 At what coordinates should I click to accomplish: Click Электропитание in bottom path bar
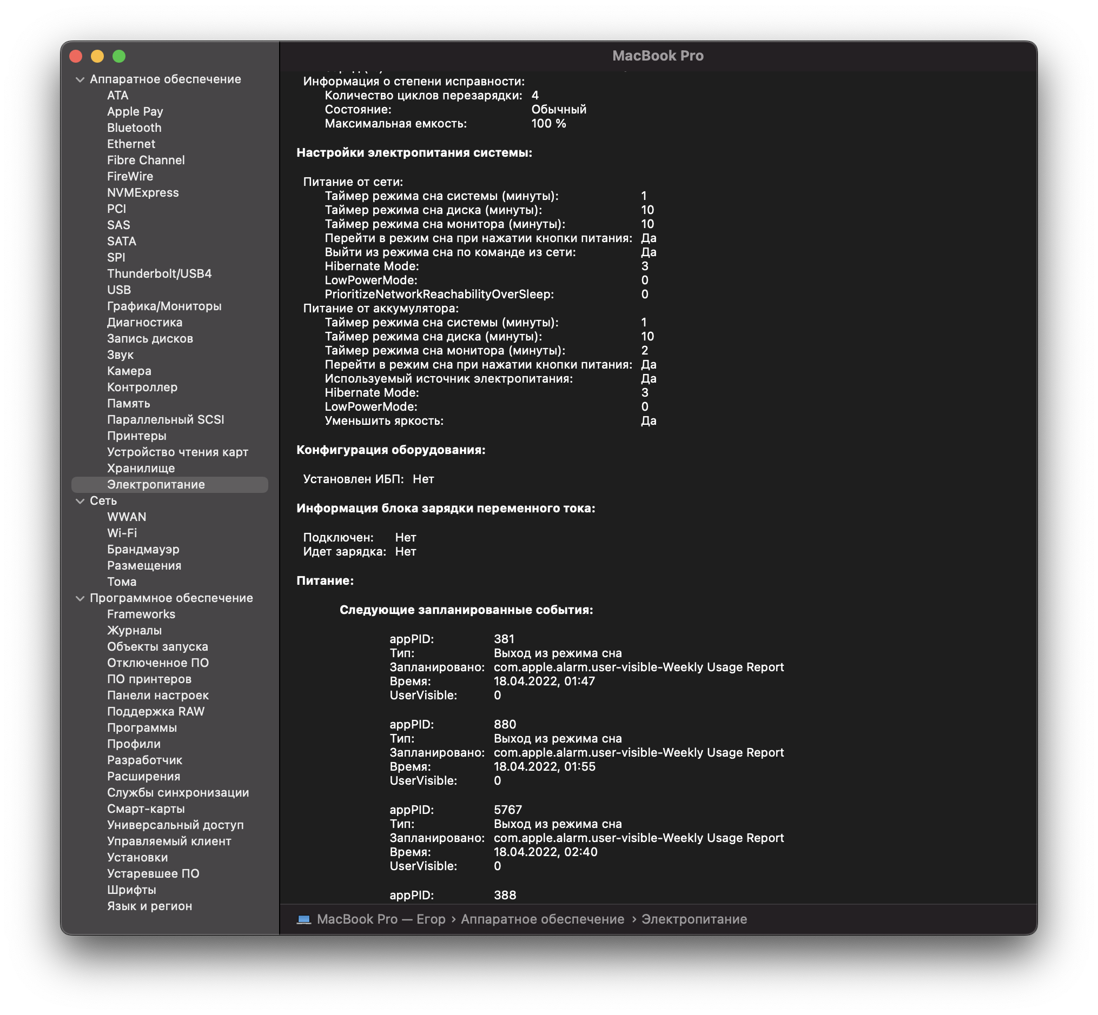(694, 919)
